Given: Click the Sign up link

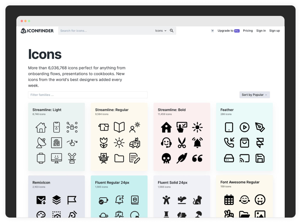Looking at the screenshot, I should pyautogui.click(x=275, y=31).
